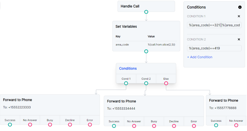
Task: Click the Else output port circle
Action: click(166, 83)
